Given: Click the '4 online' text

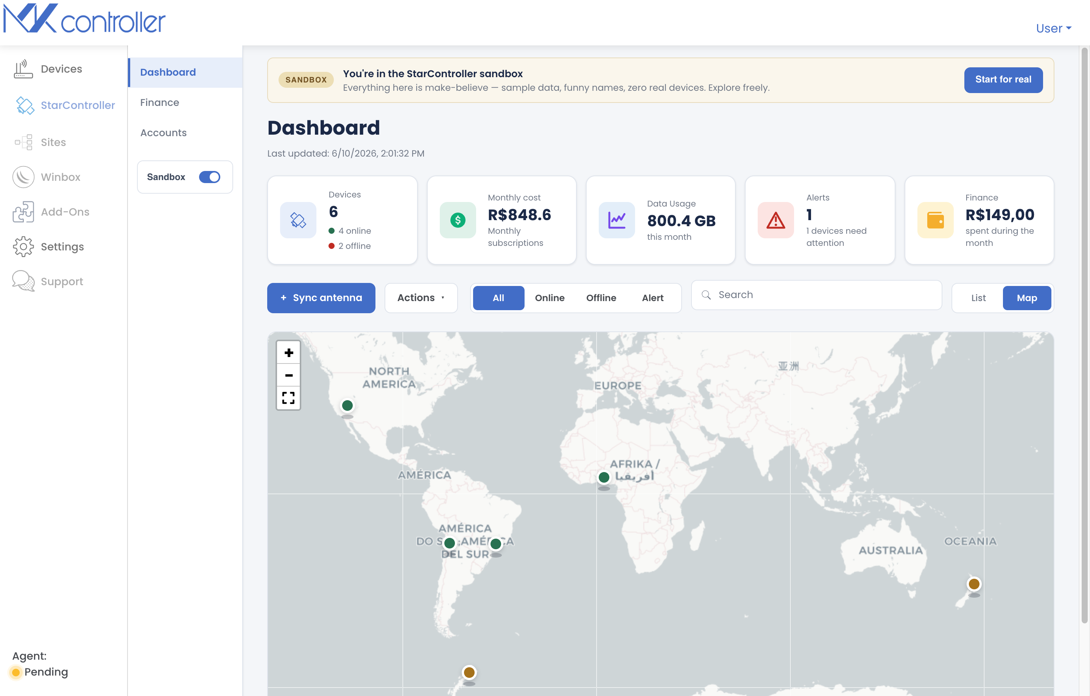Looking at the screenshot, I should tap(355, 231).
